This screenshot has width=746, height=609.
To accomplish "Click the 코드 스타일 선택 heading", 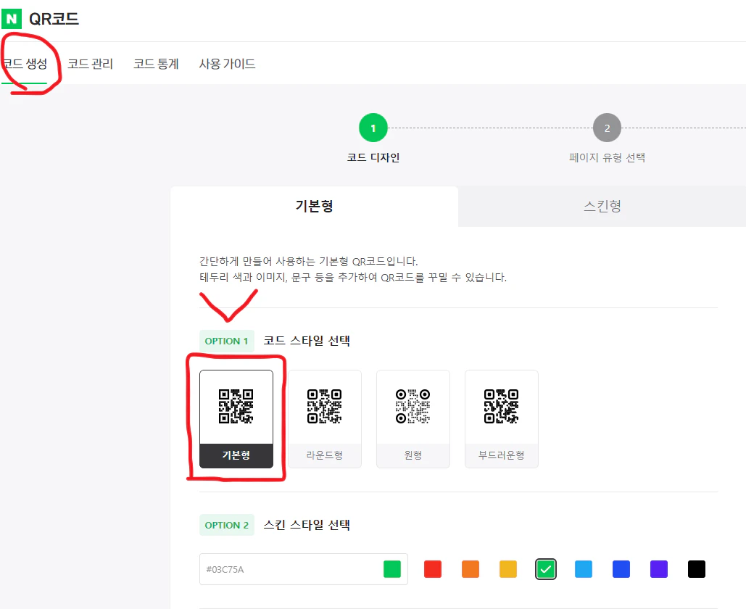I will coord(307,341).
